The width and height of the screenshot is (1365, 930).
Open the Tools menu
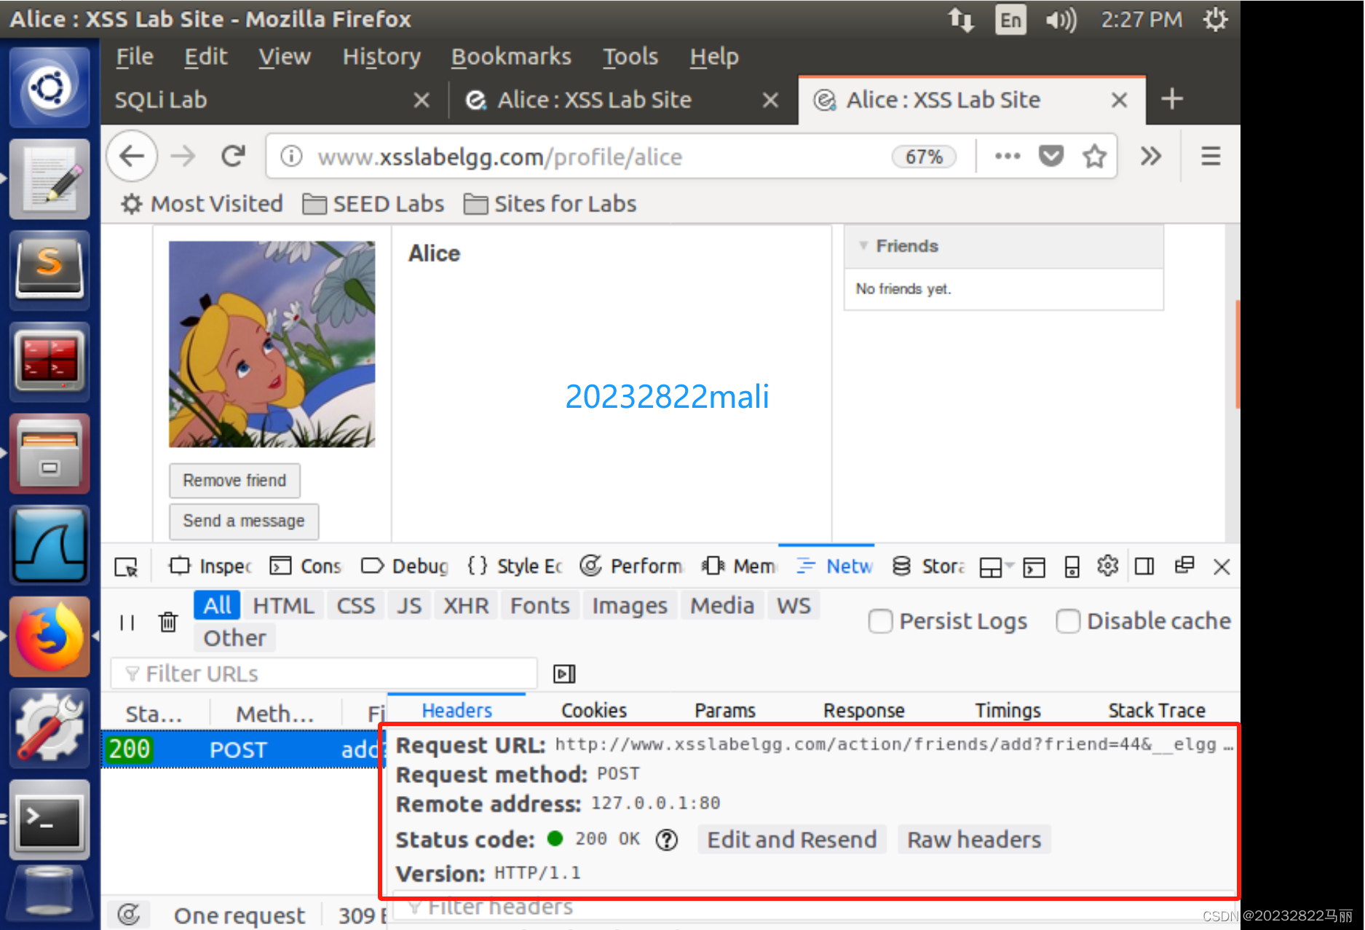coord(630,57)
